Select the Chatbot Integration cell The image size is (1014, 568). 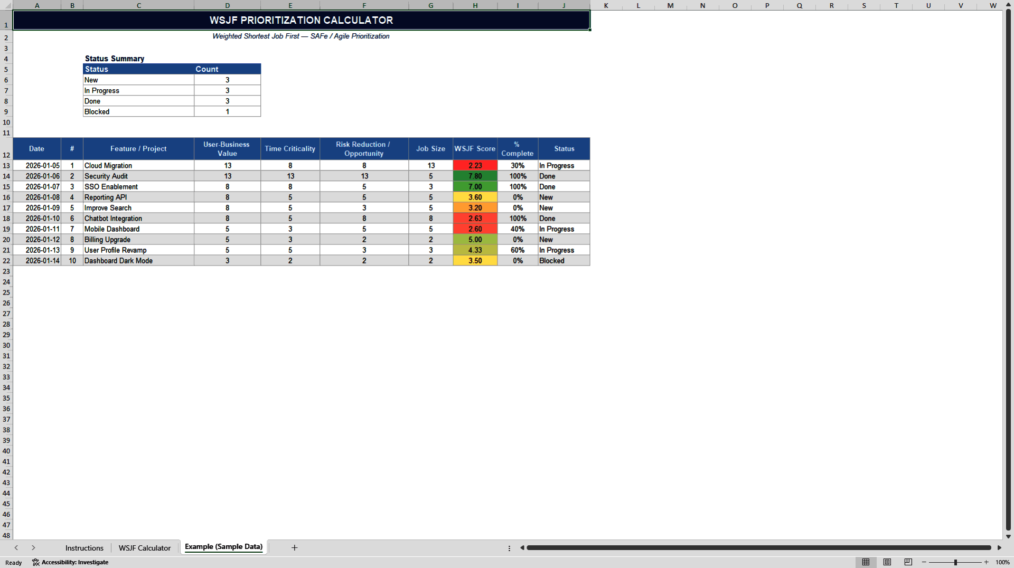pyautogui.click(x=138, y=219)
